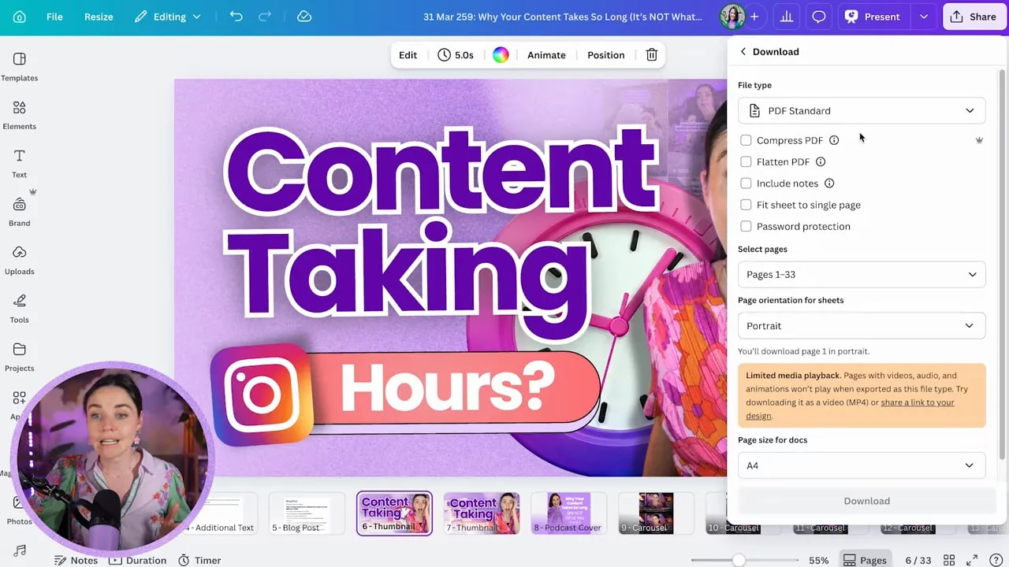Open grid view icon in bottom bar

[x=949, y=560]
